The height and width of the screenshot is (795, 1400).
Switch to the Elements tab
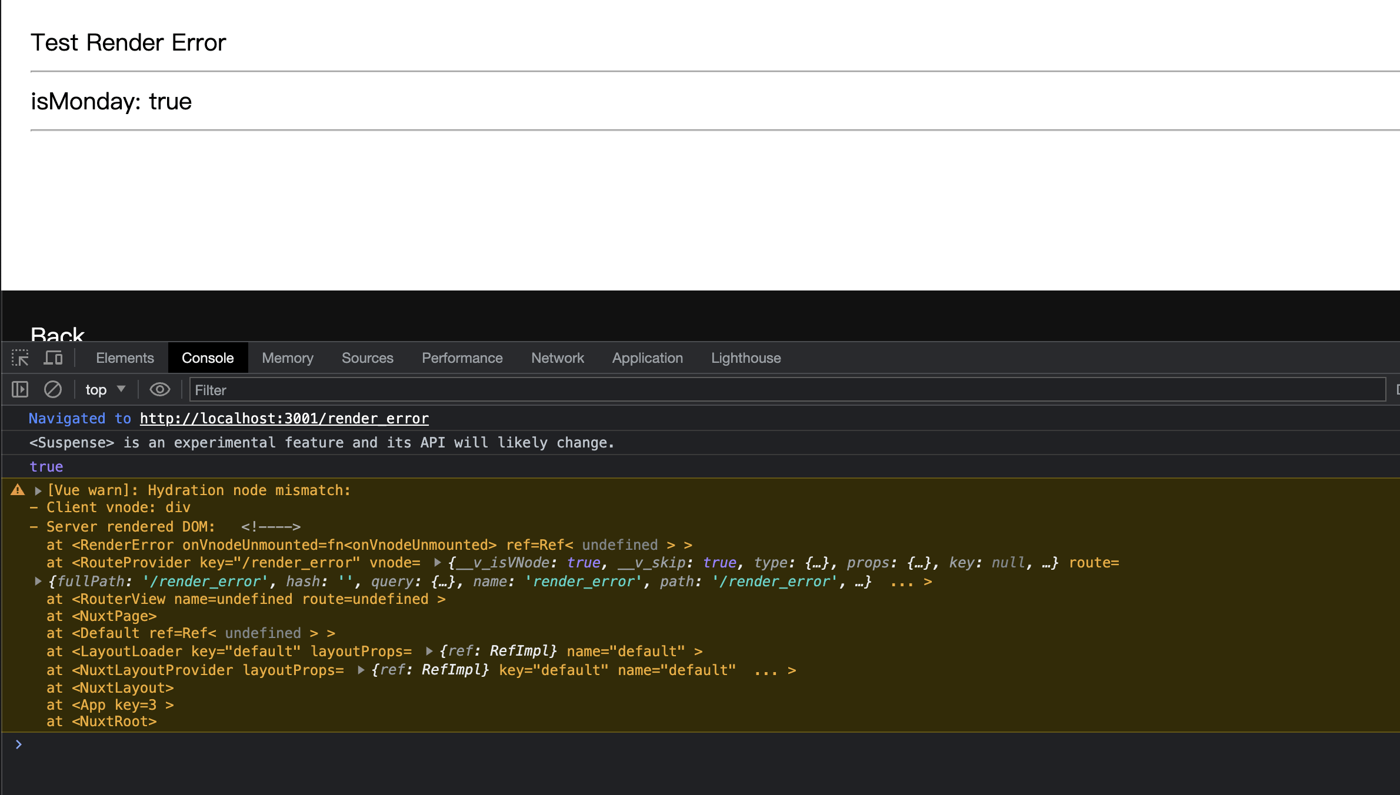(x=125, y=358)
